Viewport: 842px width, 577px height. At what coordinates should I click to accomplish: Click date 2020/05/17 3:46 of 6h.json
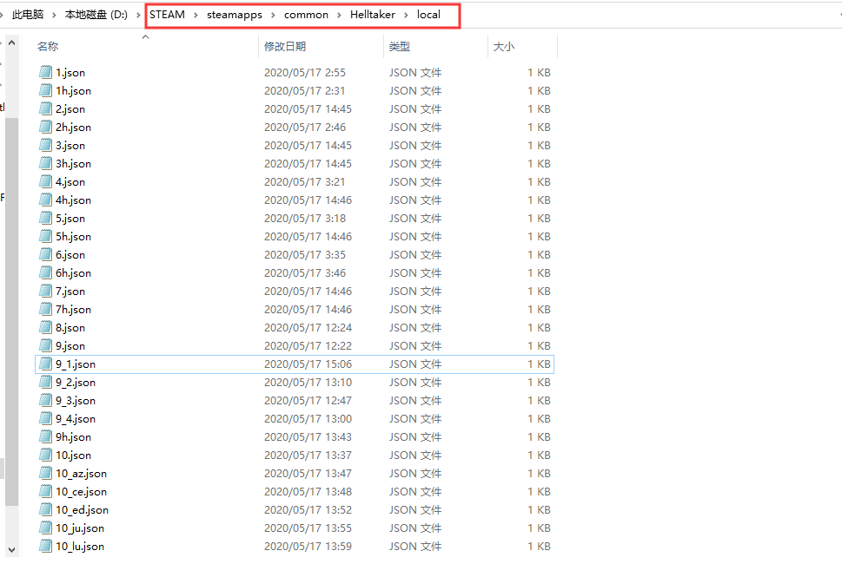tap(304, 273)
